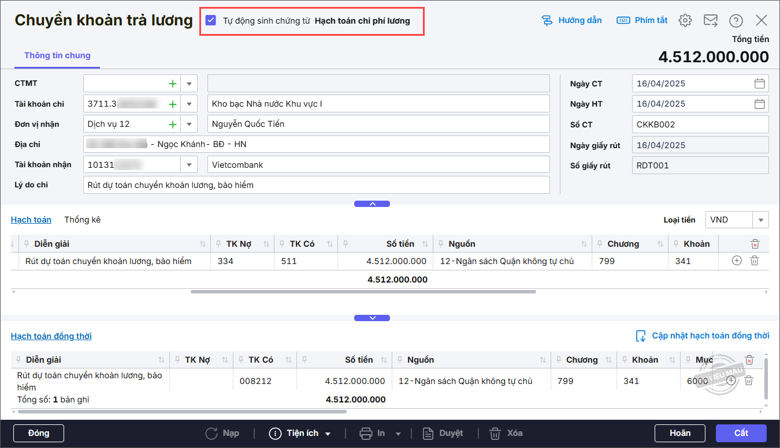
Task: Open the settings gear icon
Action: pyautogui.click(x=685, y=21)
